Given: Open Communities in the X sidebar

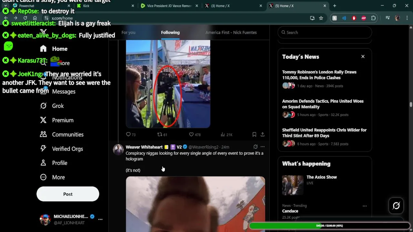Looking at the screenshot, I should 61,134.
